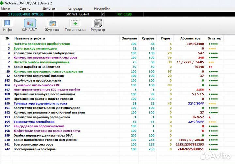
Task: Click the small x next to serial number
Action: click(103, 14)
